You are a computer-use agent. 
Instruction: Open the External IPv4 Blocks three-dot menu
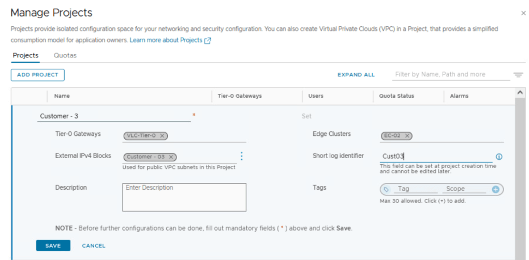(x=241, y=156)
